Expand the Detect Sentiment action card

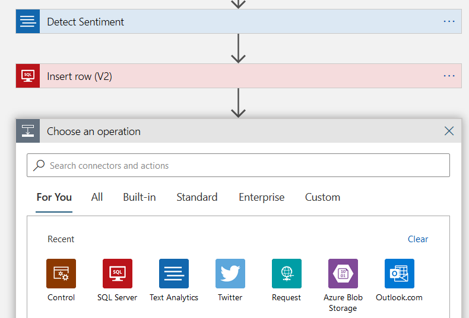pyautogui.click(x=237, y=22)
